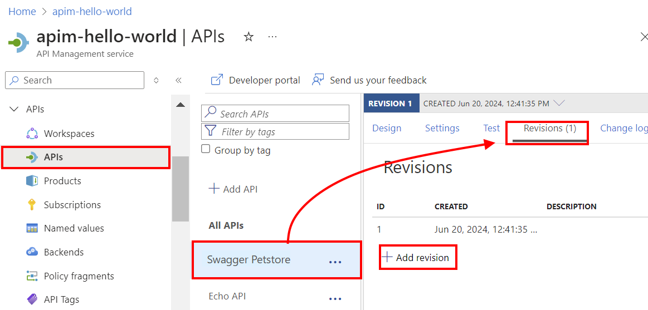Click apim-hello-world breadcrumb link

point(92,12)
